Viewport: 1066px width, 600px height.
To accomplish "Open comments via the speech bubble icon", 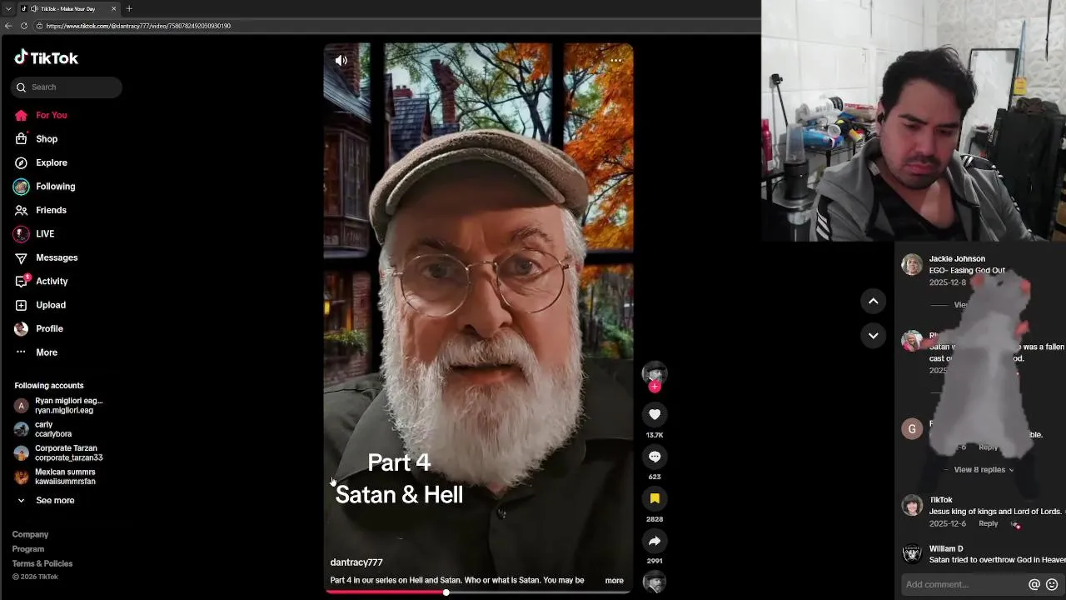I will [x=655, y=457].
